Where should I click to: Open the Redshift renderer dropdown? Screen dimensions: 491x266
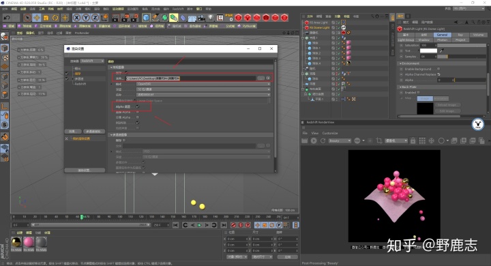click(92, 61)
